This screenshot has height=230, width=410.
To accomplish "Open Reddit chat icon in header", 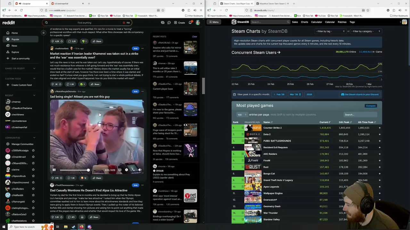I will coord(169,23).
